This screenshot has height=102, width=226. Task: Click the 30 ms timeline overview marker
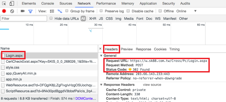point(98,25)
